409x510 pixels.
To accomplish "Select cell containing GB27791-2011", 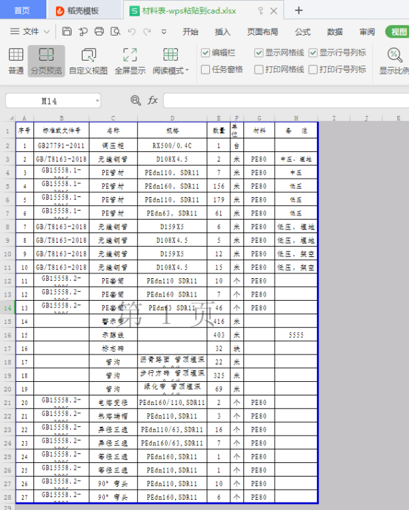I will (x=61, y=145).
